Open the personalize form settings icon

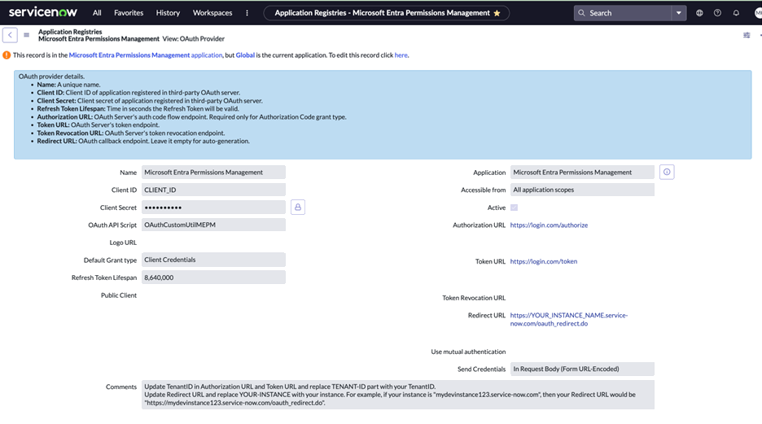(747, 35)
